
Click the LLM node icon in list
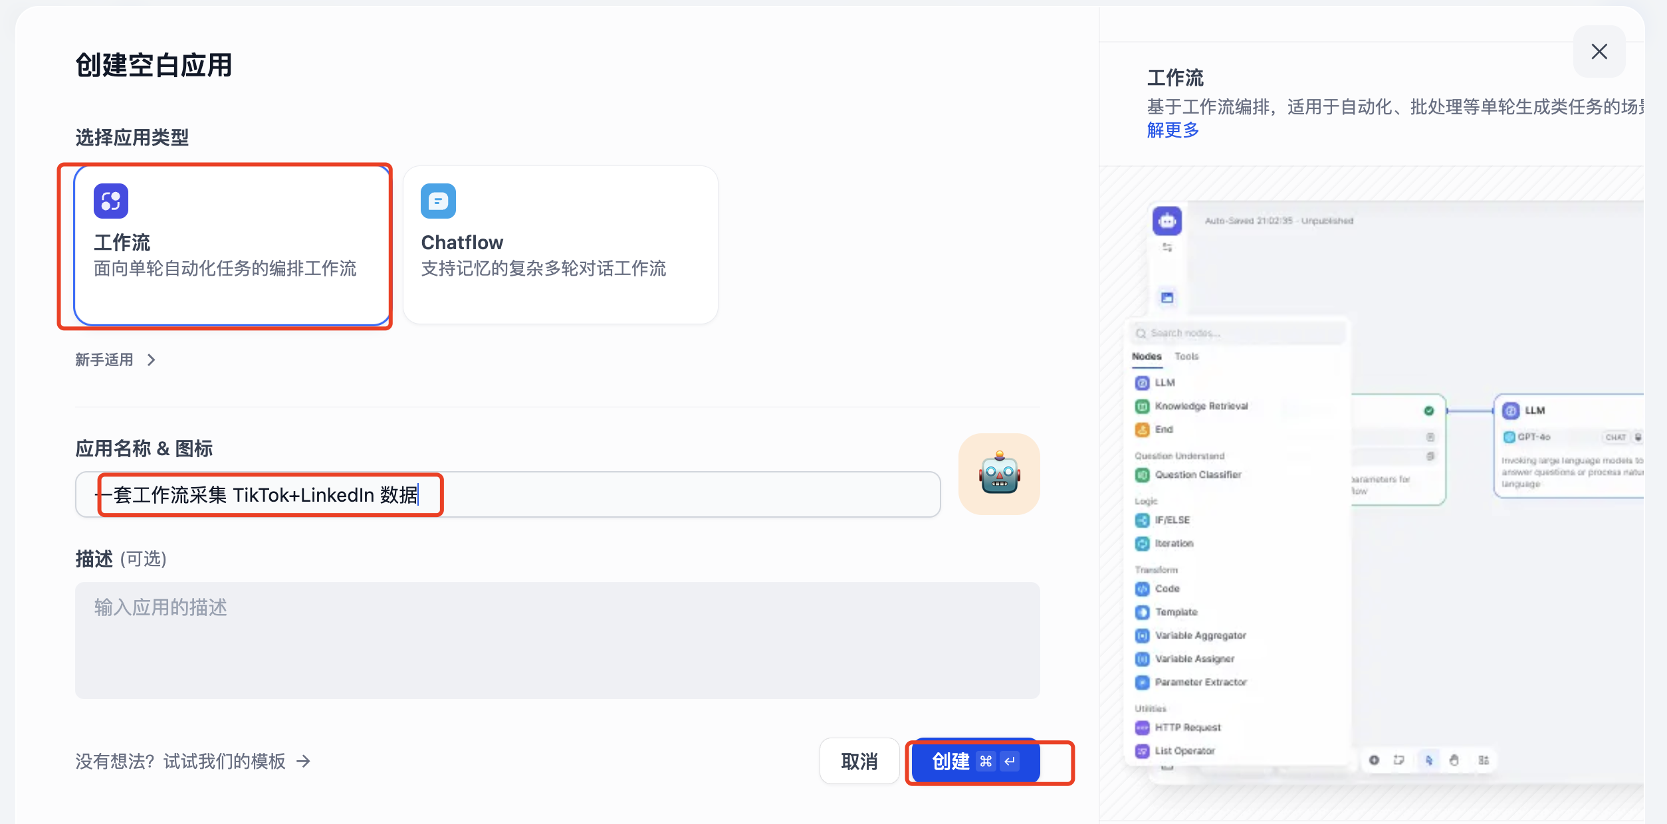click(1142, 383)
